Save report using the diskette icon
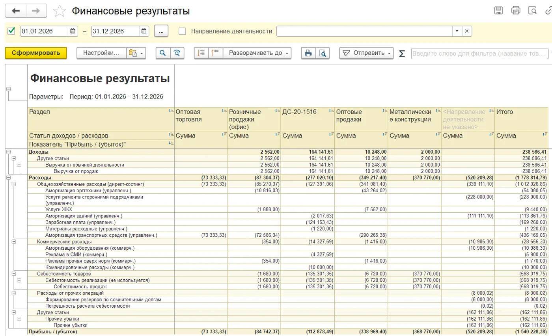This screenshot has width=552, height=336. click(499, 11)
